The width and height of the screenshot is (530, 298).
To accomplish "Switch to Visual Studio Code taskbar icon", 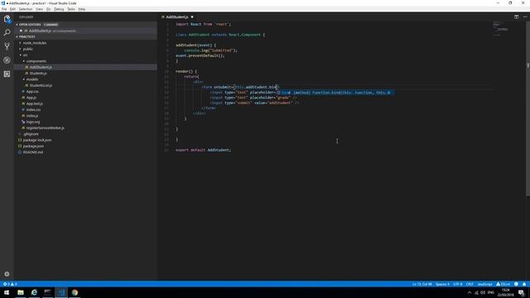I will point(61,292).
